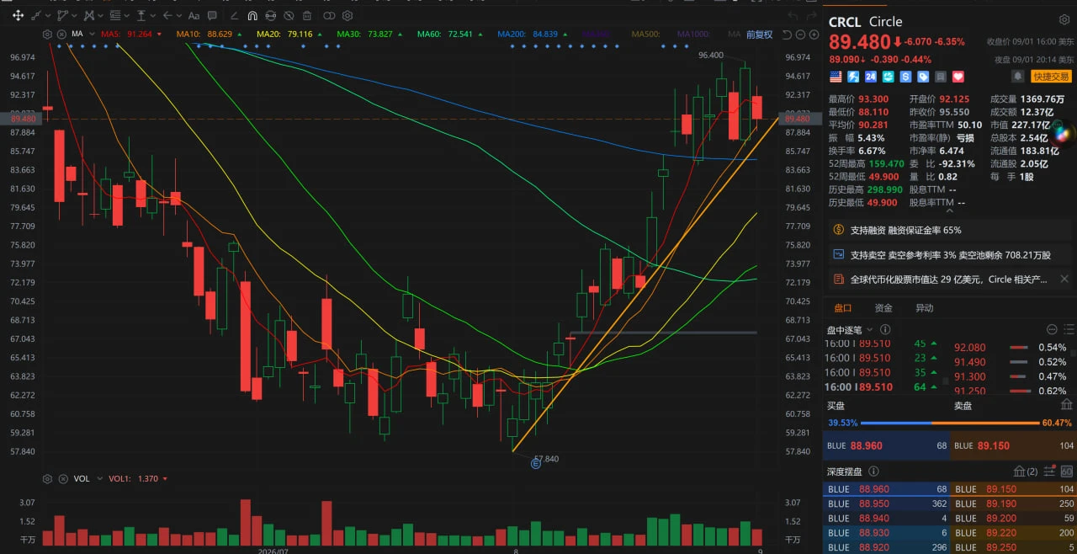This screenshot has height=554, width=1077.
Task: Click the overlapping circles compare icon
Action: coord(329,15)
